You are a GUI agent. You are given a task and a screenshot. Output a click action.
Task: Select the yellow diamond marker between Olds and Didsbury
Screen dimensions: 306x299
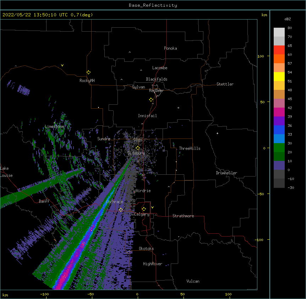pos(138,148)
